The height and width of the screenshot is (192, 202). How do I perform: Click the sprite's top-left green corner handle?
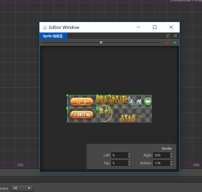coord(67,95)
